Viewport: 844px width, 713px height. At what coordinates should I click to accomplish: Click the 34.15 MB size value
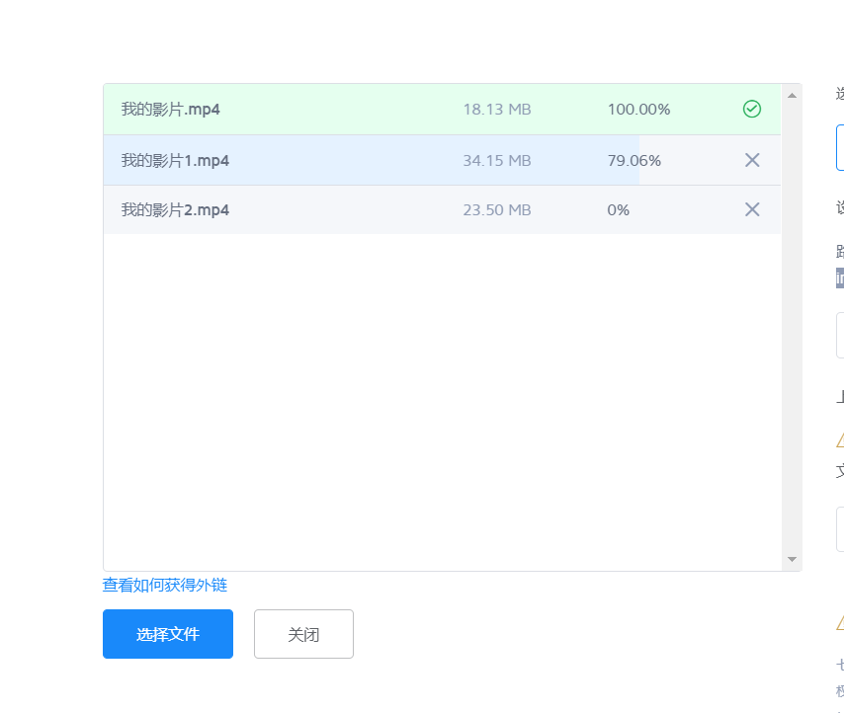[x=497, y=161]
